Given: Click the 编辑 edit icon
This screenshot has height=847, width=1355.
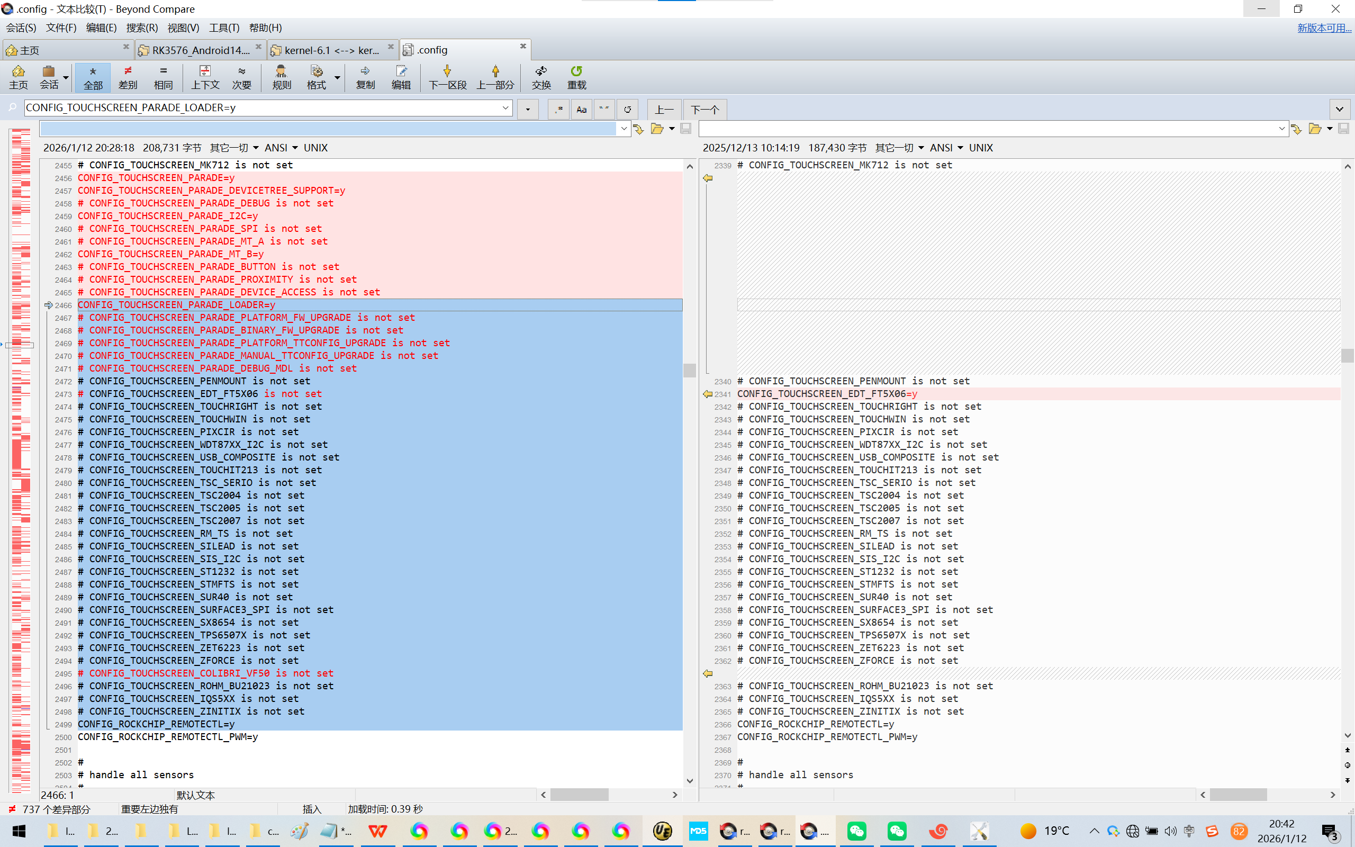Looking at the screenshot, I should point(401,77).
